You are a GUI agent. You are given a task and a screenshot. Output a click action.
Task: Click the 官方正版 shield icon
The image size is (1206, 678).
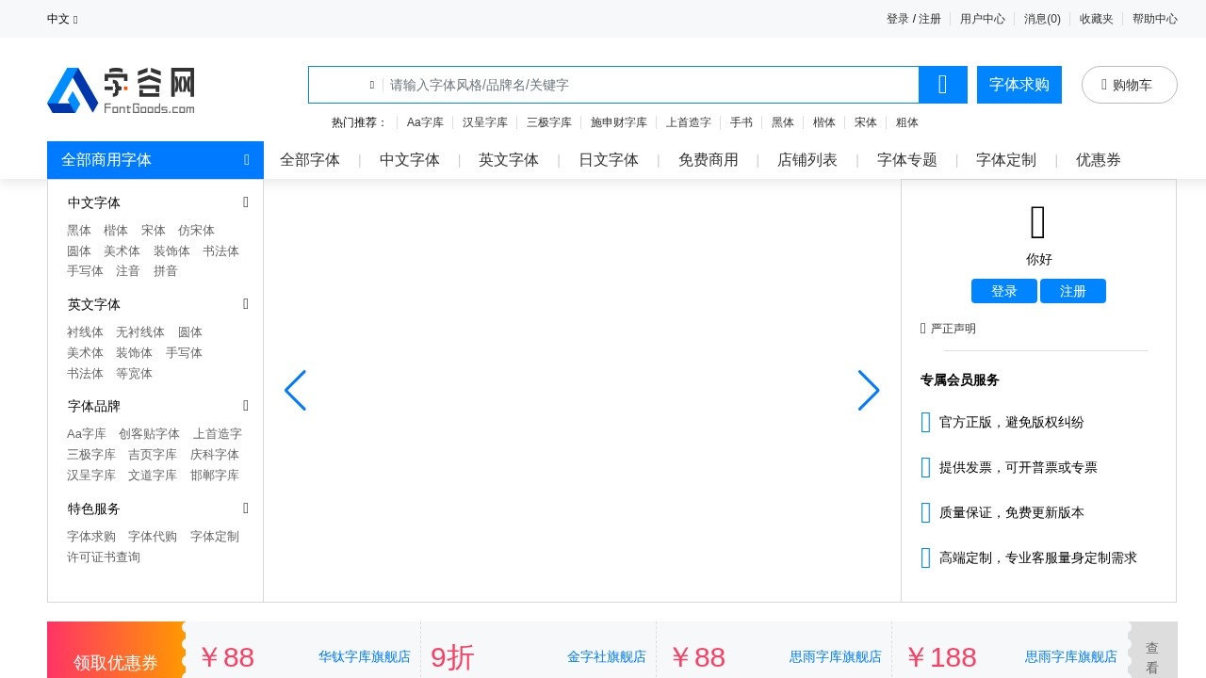(x=925, y=422)
